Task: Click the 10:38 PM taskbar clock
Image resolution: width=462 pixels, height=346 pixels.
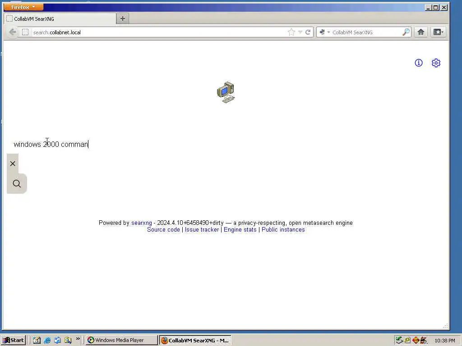Action: pyautogui.click(x=444, y=341)
